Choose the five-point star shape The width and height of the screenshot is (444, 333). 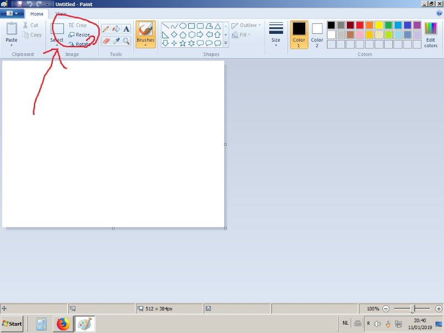pos(183,43)
